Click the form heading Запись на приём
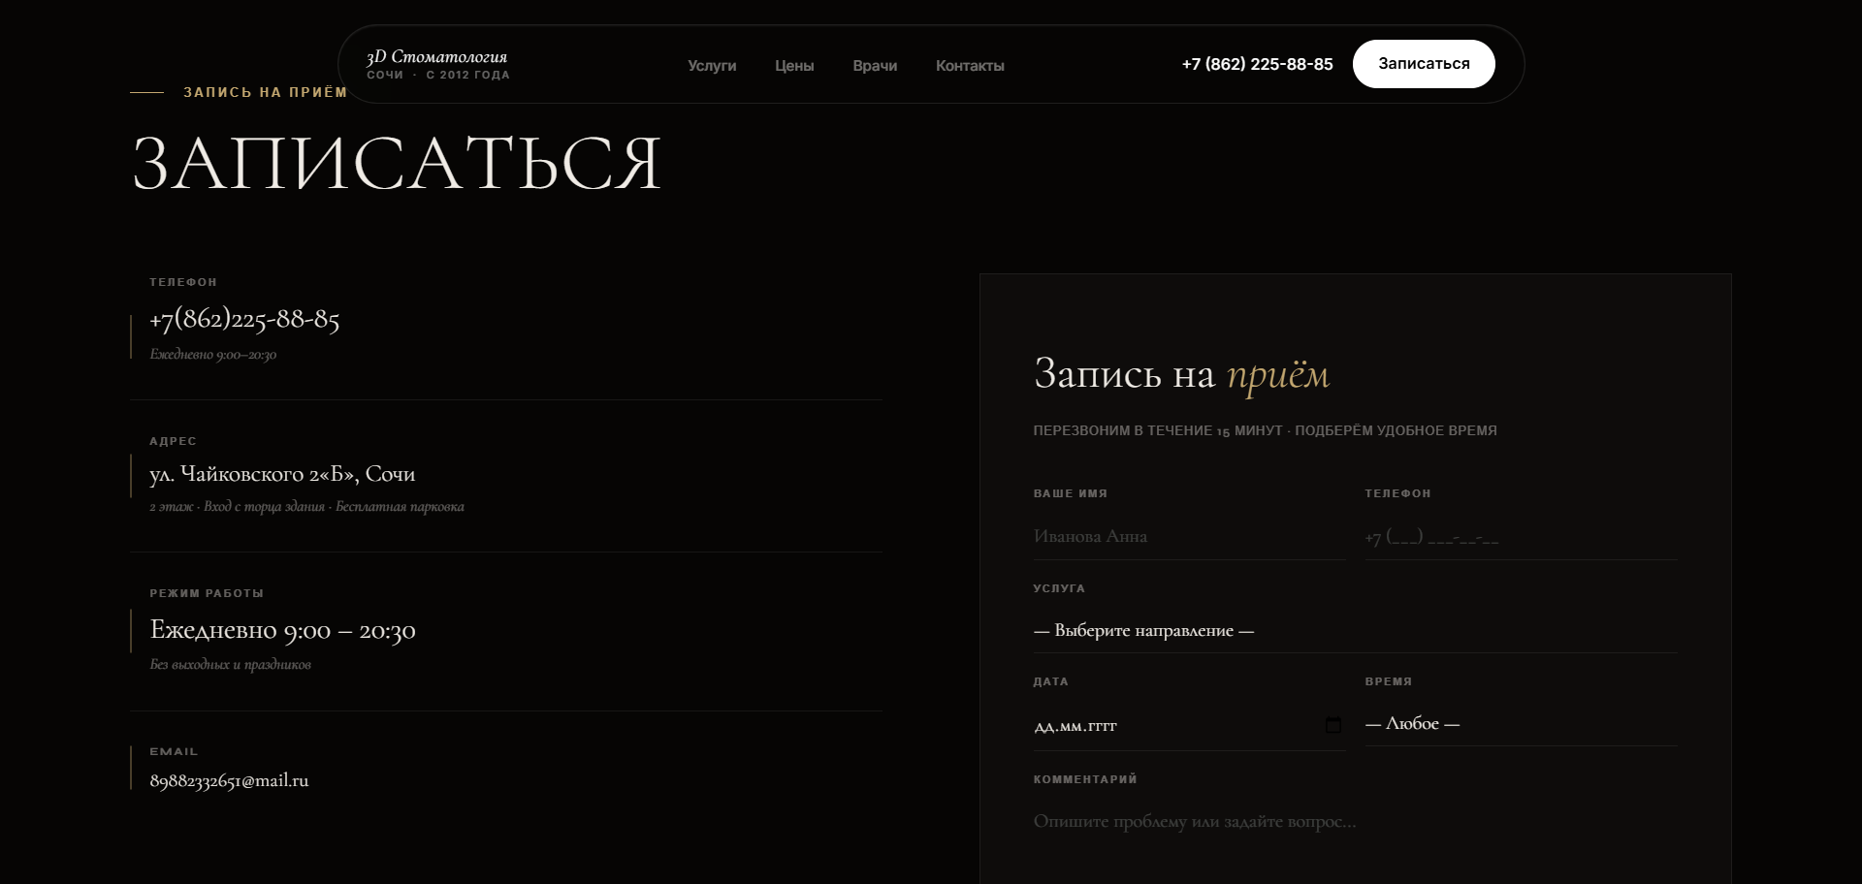Image resolution: width=1862 pixels, height=884 pixels. click(1181, 374)
